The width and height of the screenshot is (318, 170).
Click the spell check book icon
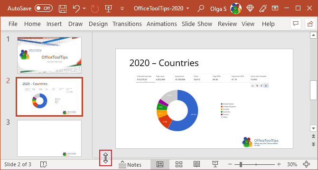pos(43,164)
